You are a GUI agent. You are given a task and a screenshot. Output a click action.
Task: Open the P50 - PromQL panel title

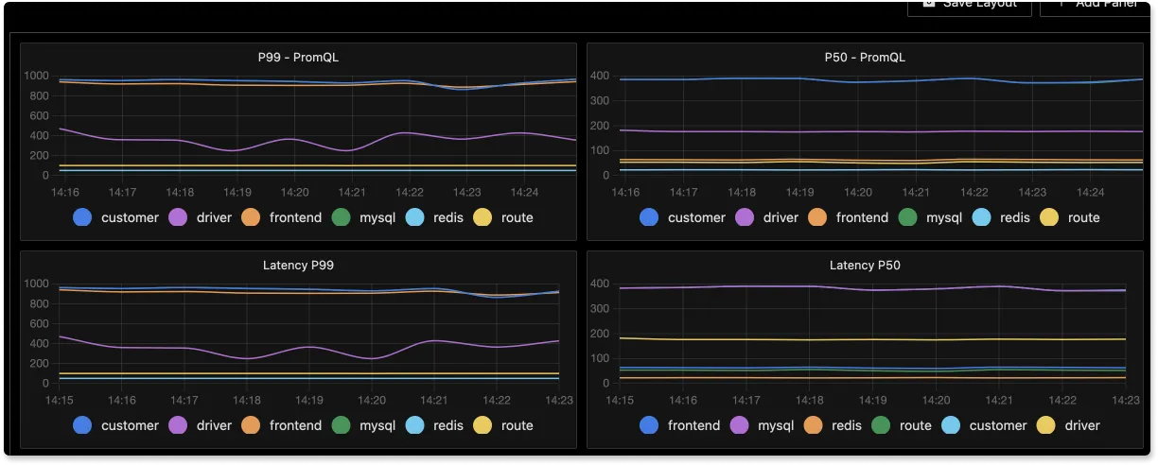(865, 57)
